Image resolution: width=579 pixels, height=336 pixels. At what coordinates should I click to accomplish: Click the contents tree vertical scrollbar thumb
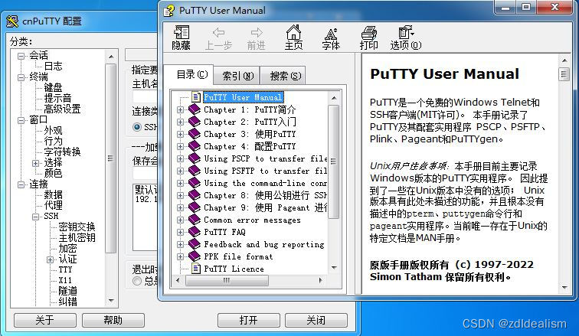tap(333, 161)
